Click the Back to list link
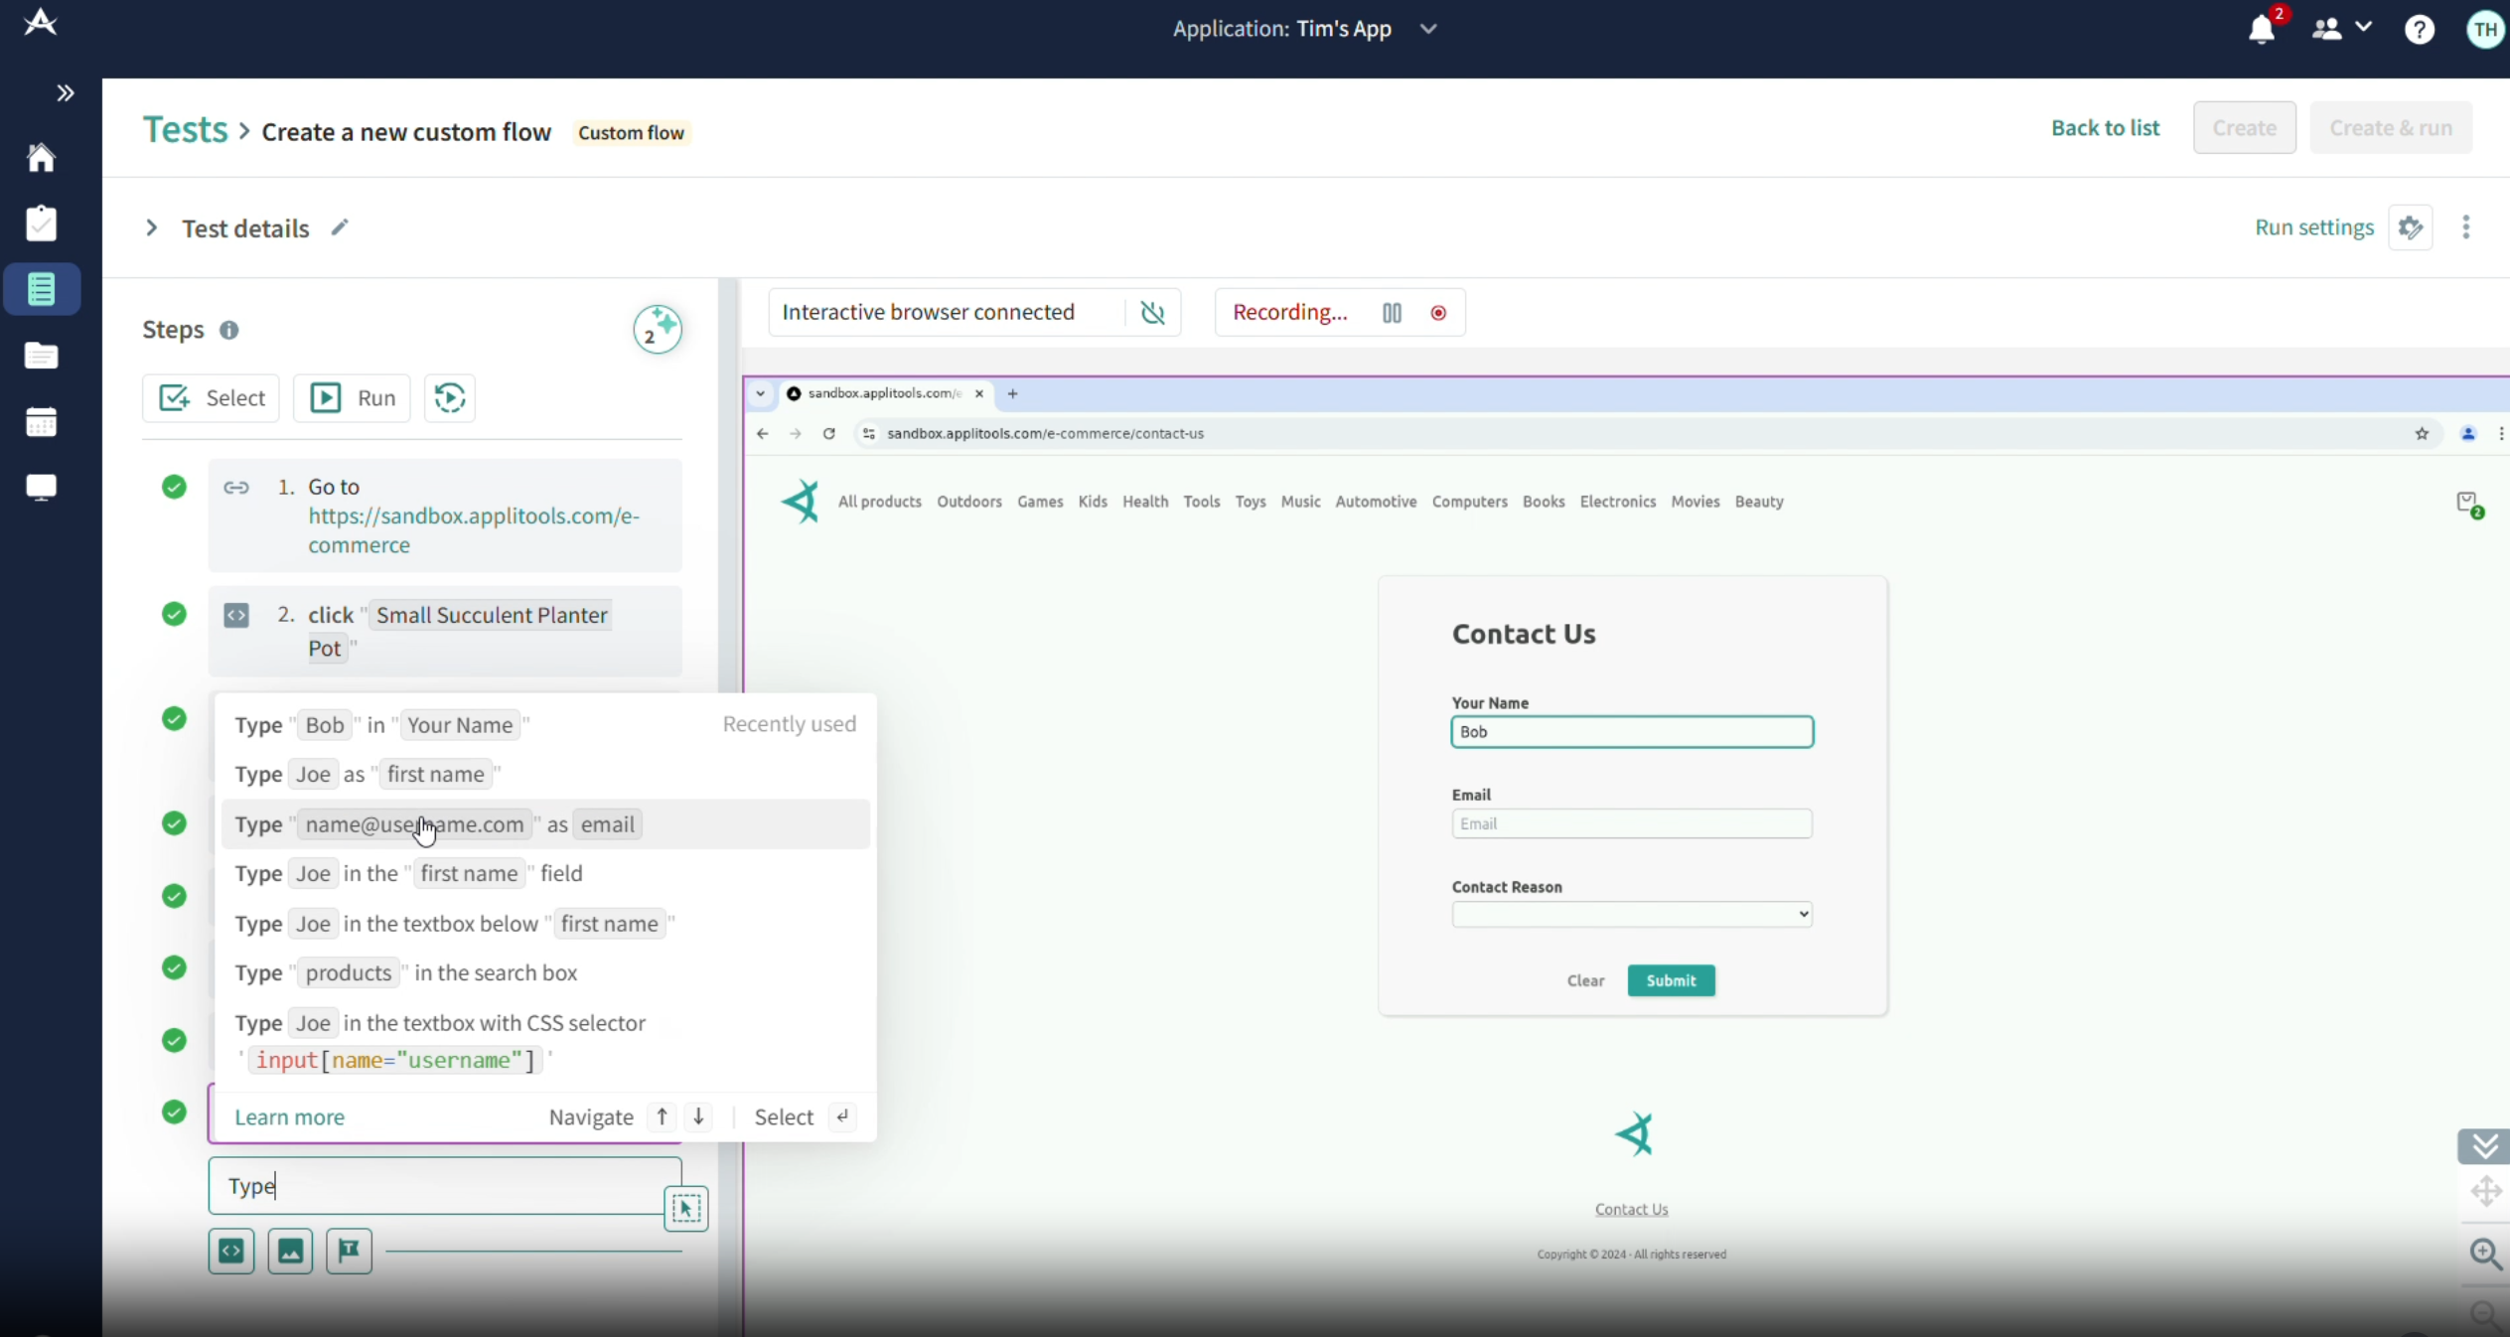 [2105, 128]
